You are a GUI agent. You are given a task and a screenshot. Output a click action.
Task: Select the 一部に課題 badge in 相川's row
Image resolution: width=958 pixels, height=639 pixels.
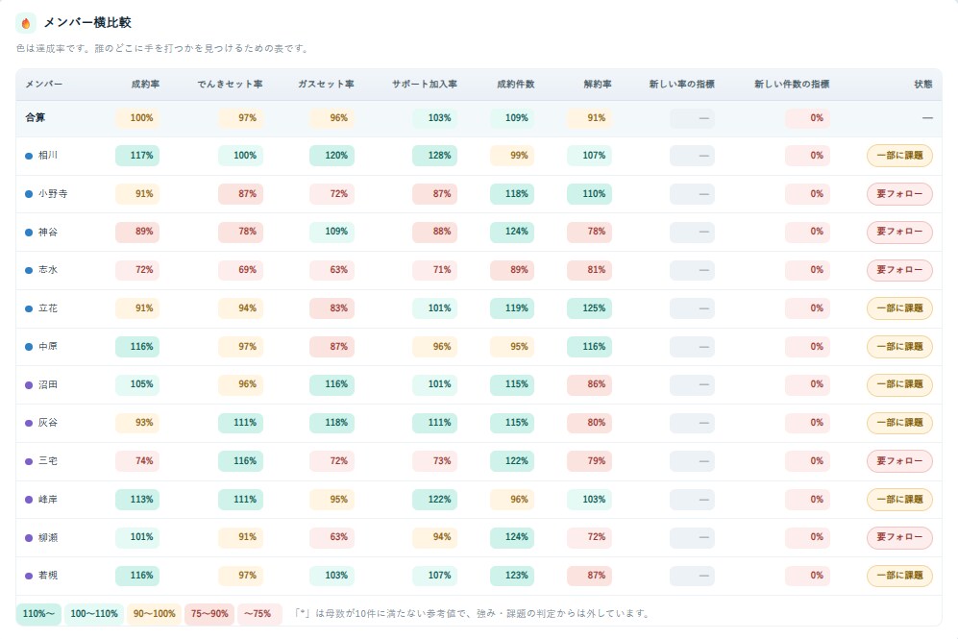[x=899, y=156]
